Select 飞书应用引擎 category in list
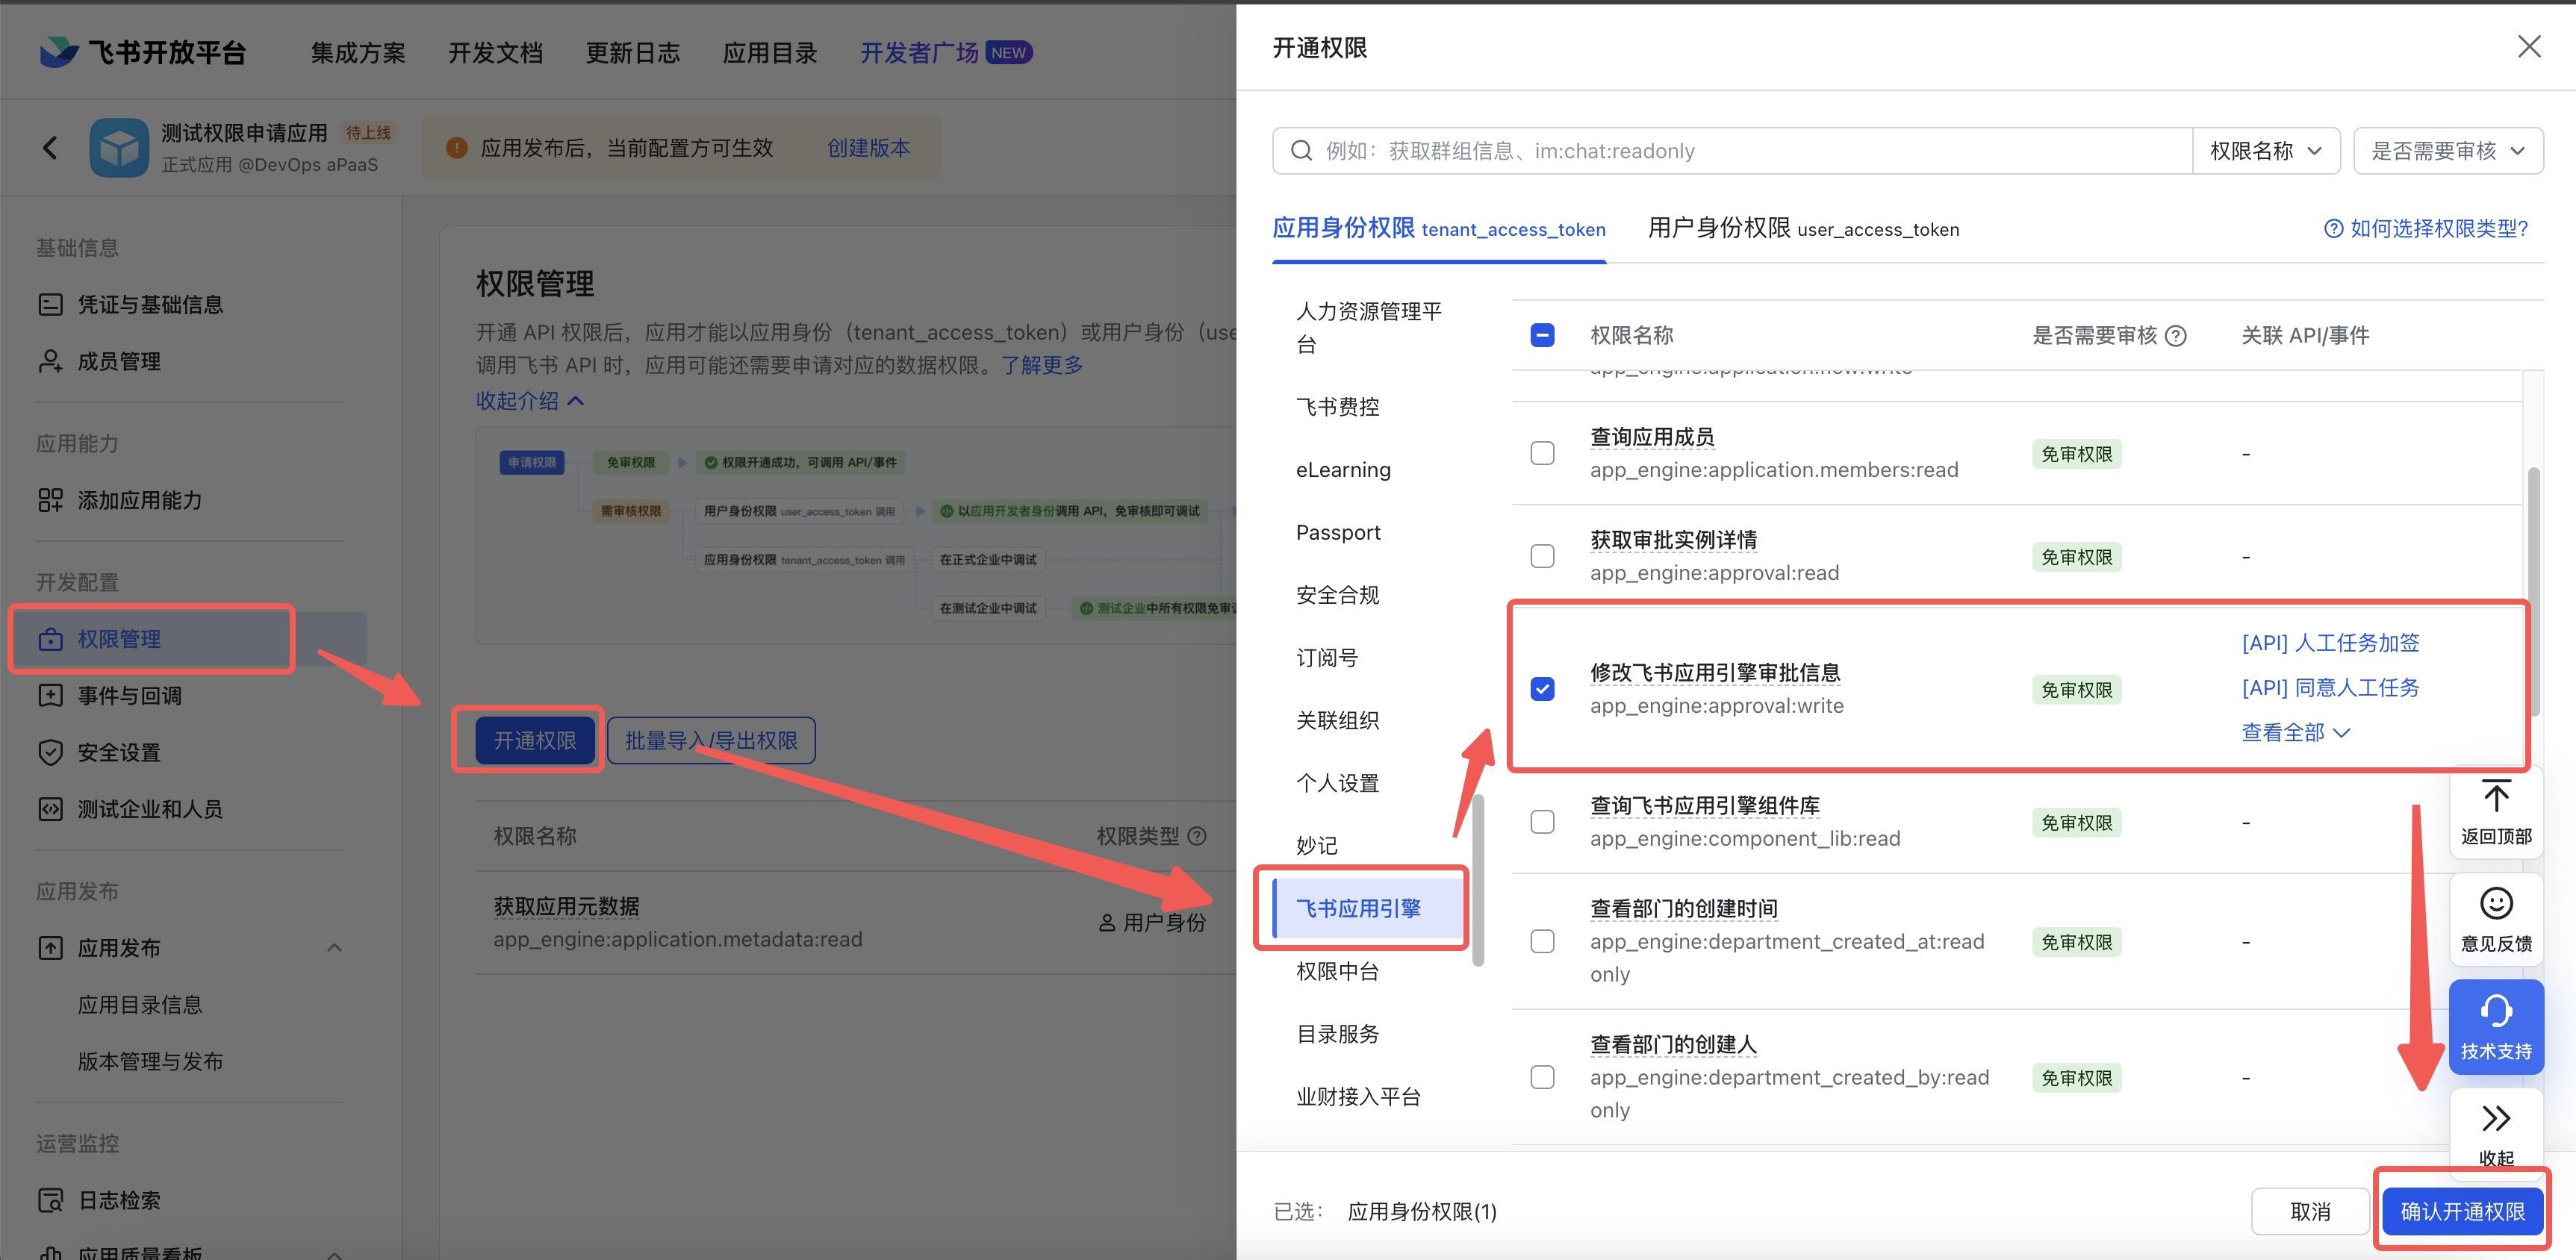Viewport: 2576px width, 1260px height. 1367,908
